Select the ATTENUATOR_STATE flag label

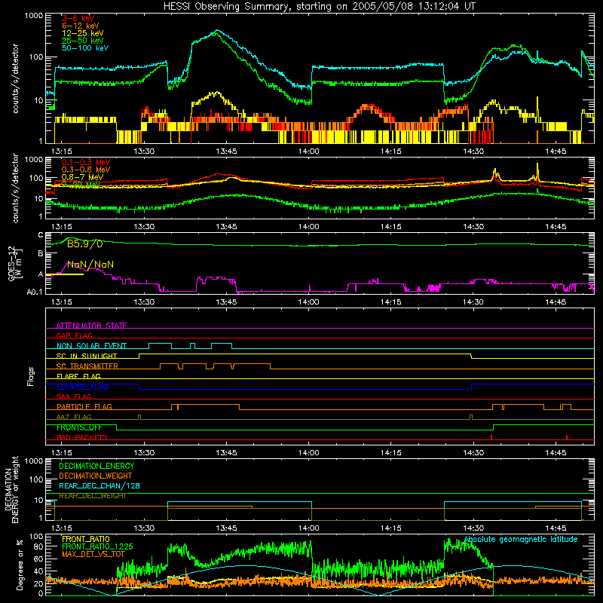91,326
